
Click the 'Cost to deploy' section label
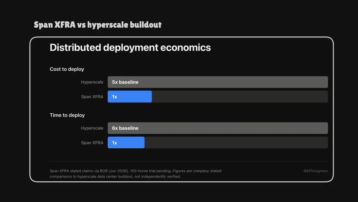point(67,69)
